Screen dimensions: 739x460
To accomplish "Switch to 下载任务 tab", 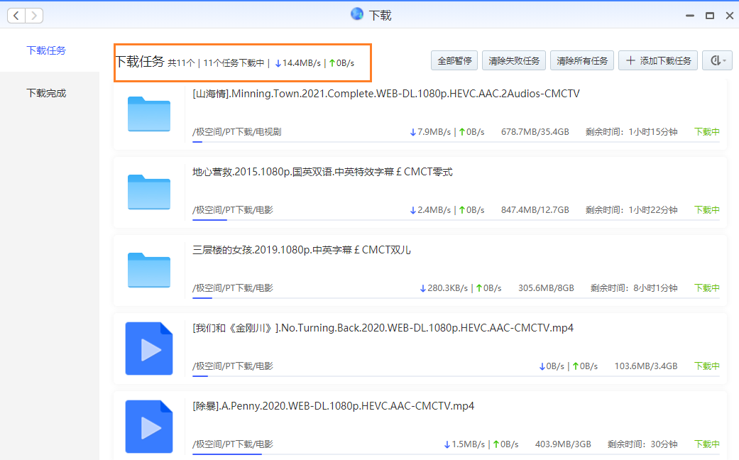I will 46,50.
